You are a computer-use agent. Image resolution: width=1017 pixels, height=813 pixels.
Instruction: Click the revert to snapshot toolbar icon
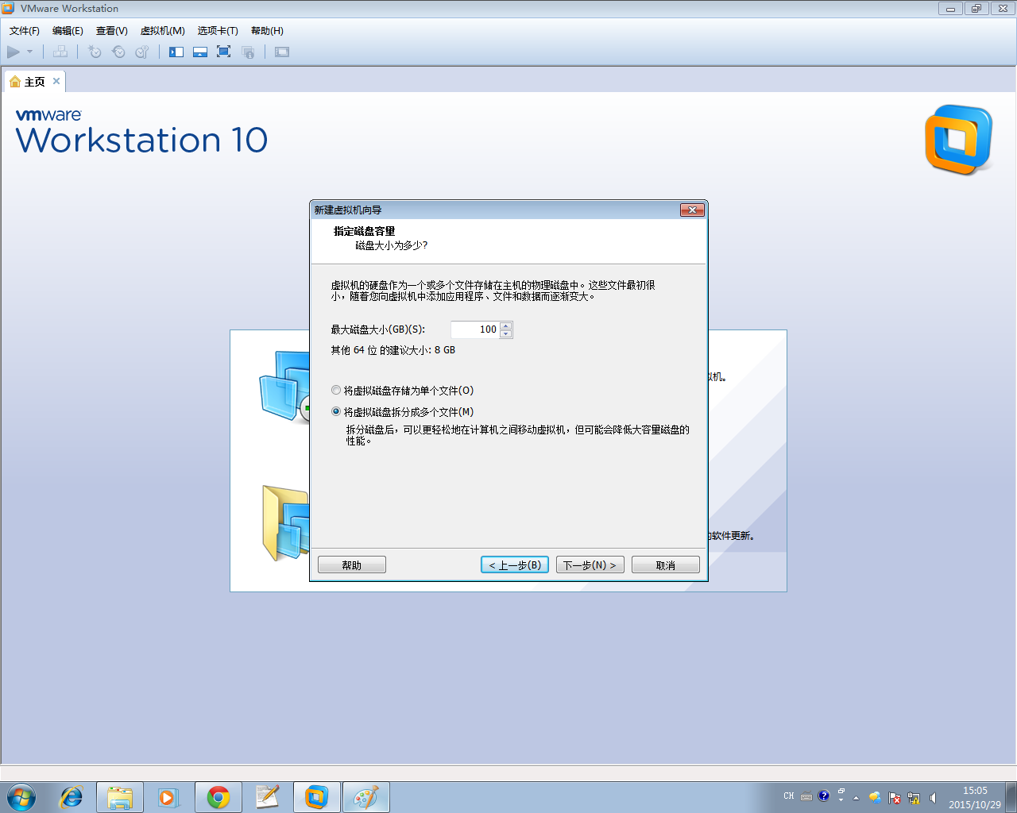click(x=118, y=52)
